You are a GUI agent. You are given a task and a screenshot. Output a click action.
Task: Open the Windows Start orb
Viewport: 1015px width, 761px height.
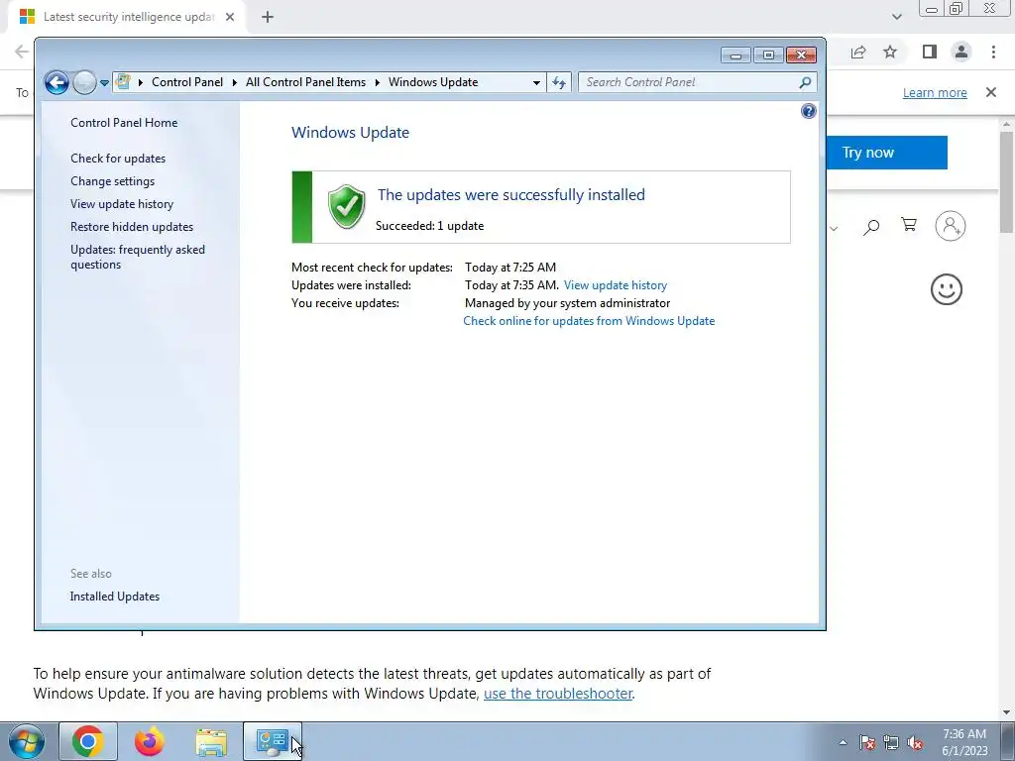(x=26, y=741)
